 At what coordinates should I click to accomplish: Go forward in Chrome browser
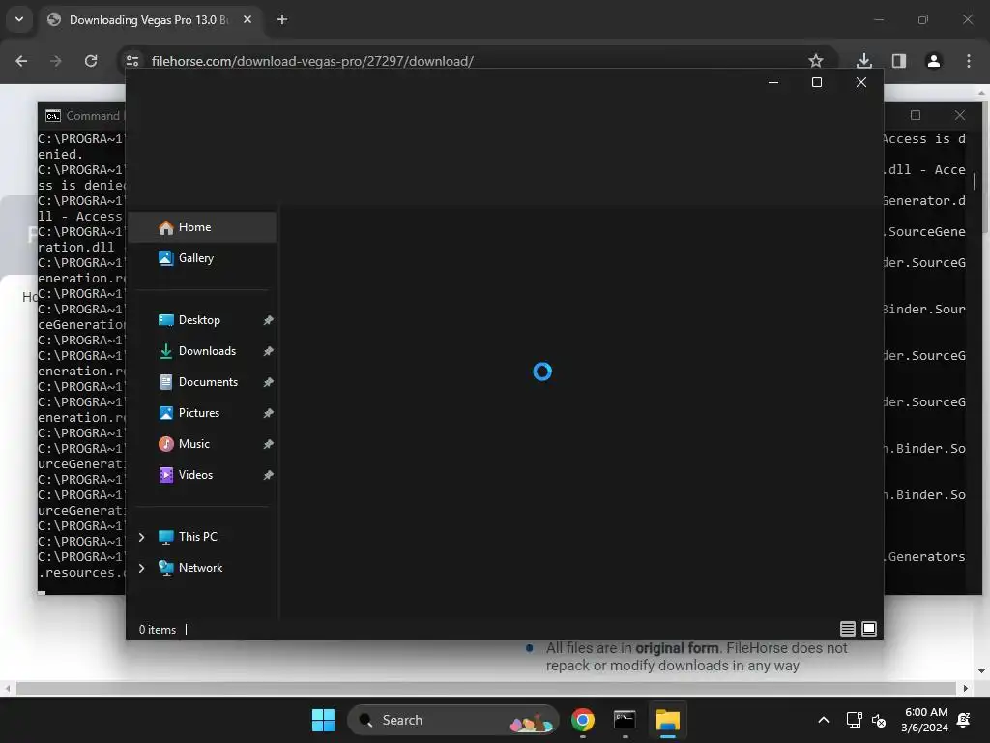56,61
